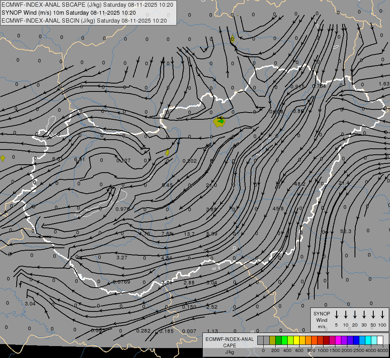This screenshot has height=358, width=390.
Task: Click the map value 0.754
Action: (319, 86)
